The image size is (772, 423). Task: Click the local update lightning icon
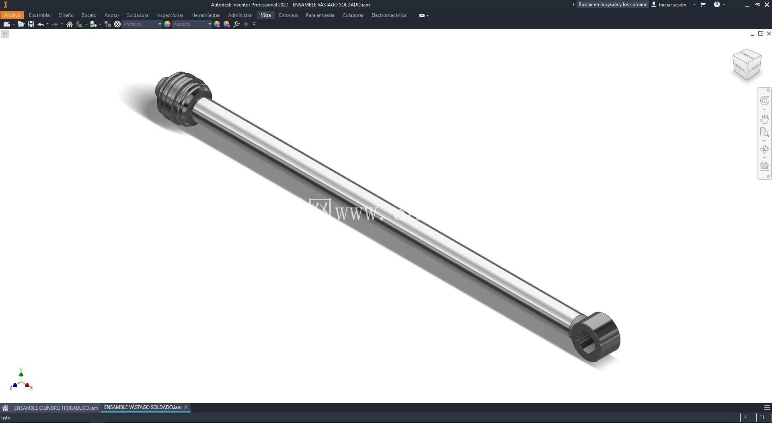pos(79,24)
